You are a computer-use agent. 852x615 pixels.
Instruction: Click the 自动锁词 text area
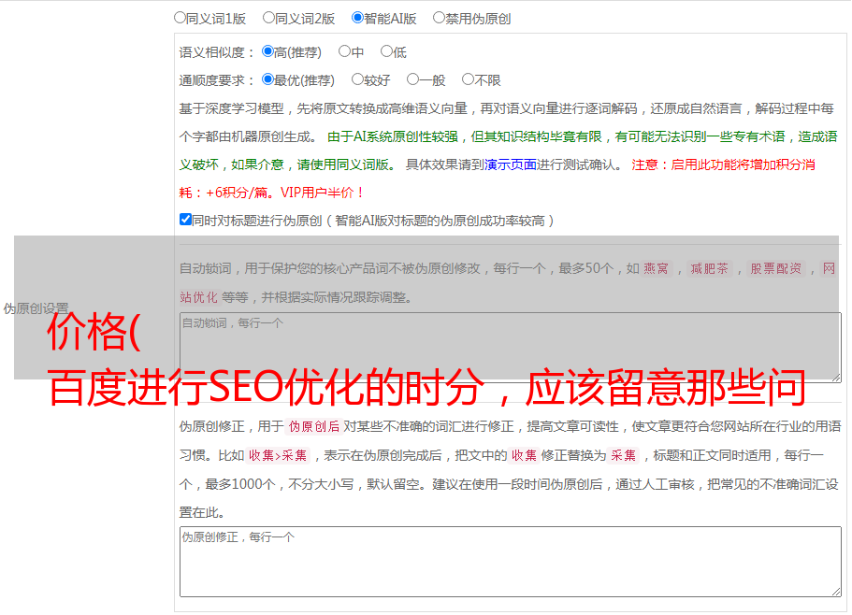510,347
